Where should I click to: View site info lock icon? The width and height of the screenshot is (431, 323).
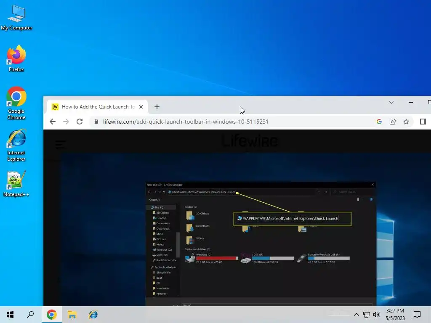[x=96, y=122]
